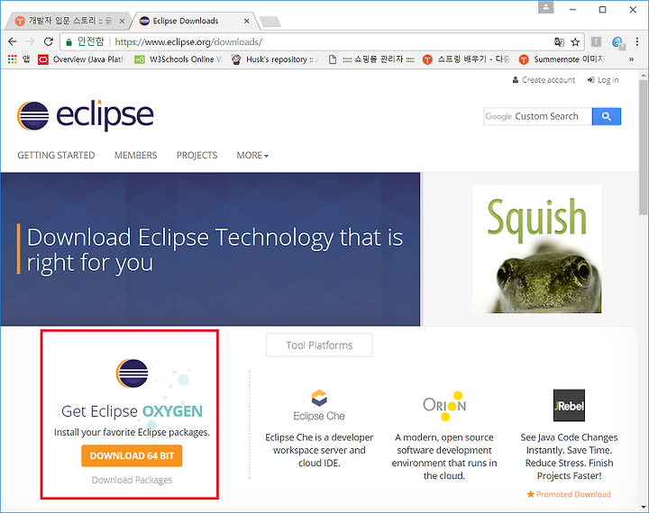This screenshot has width=649, height=513.
Task: Open the 쇼핑몰 관리자 bookmark
Action: point(371,59)
